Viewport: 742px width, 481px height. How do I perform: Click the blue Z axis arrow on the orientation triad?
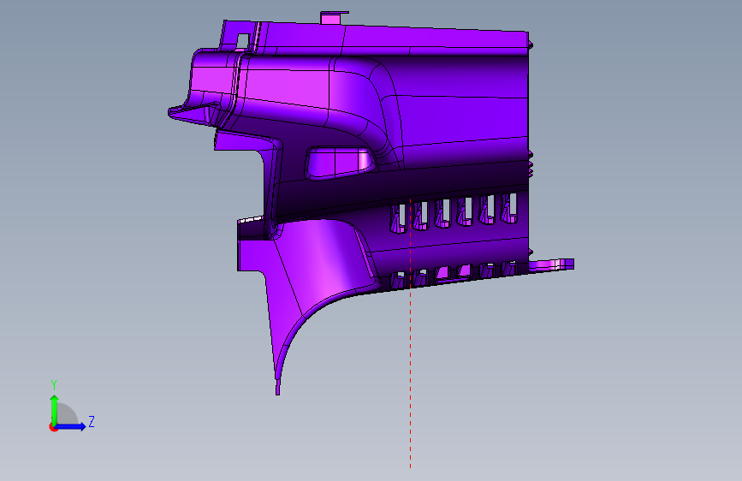click(x=70, y=426)
